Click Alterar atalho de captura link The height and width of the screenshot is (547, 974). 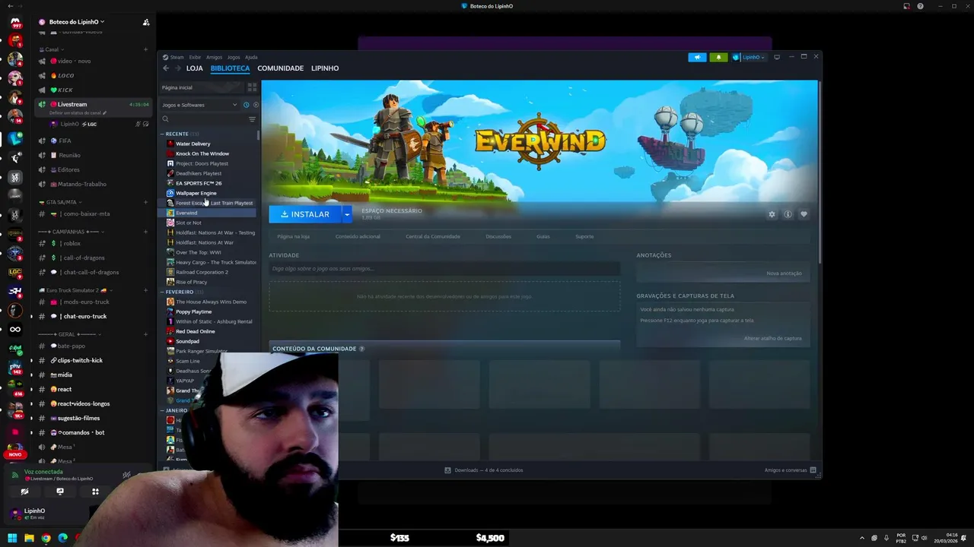772,338
